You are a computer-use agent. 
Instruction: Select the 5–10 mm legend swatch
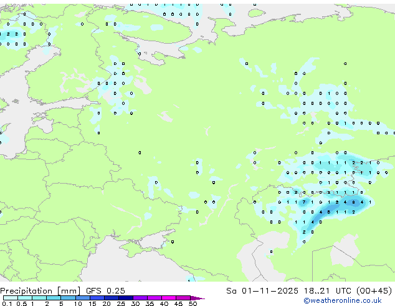click(x=68, y=298)
